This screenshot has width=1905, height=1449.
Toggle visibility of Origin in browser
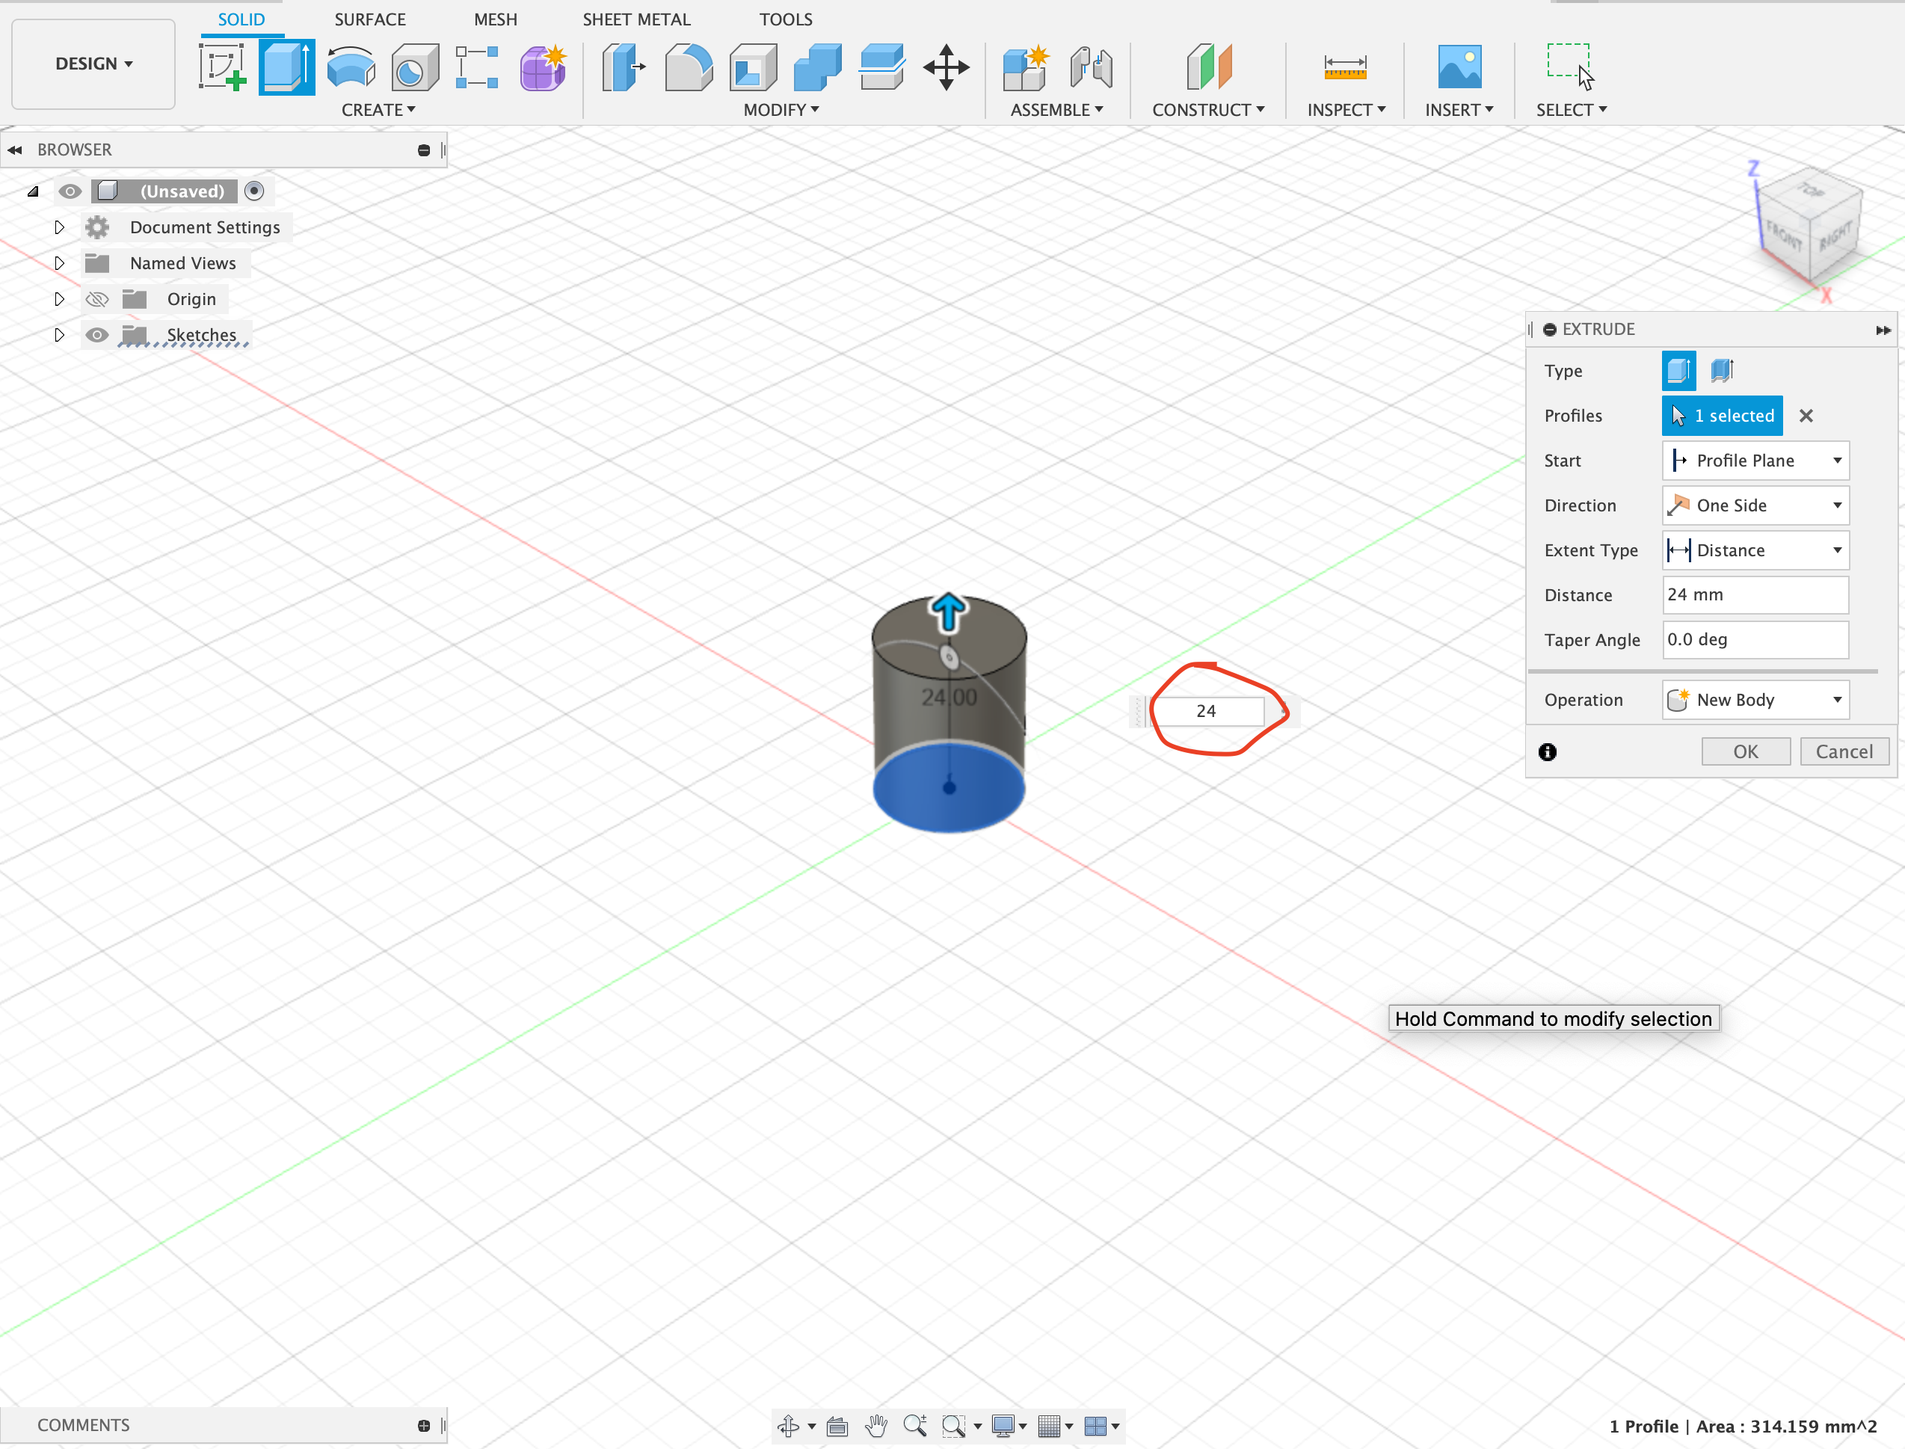point(97,298)
